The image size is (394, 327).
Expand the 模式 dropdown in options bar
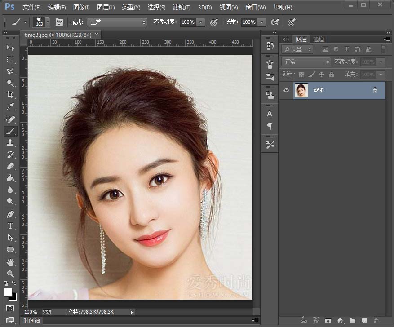point(117,22)
